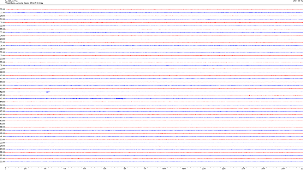Select the 06:30 time row label

tap(2, 52)
